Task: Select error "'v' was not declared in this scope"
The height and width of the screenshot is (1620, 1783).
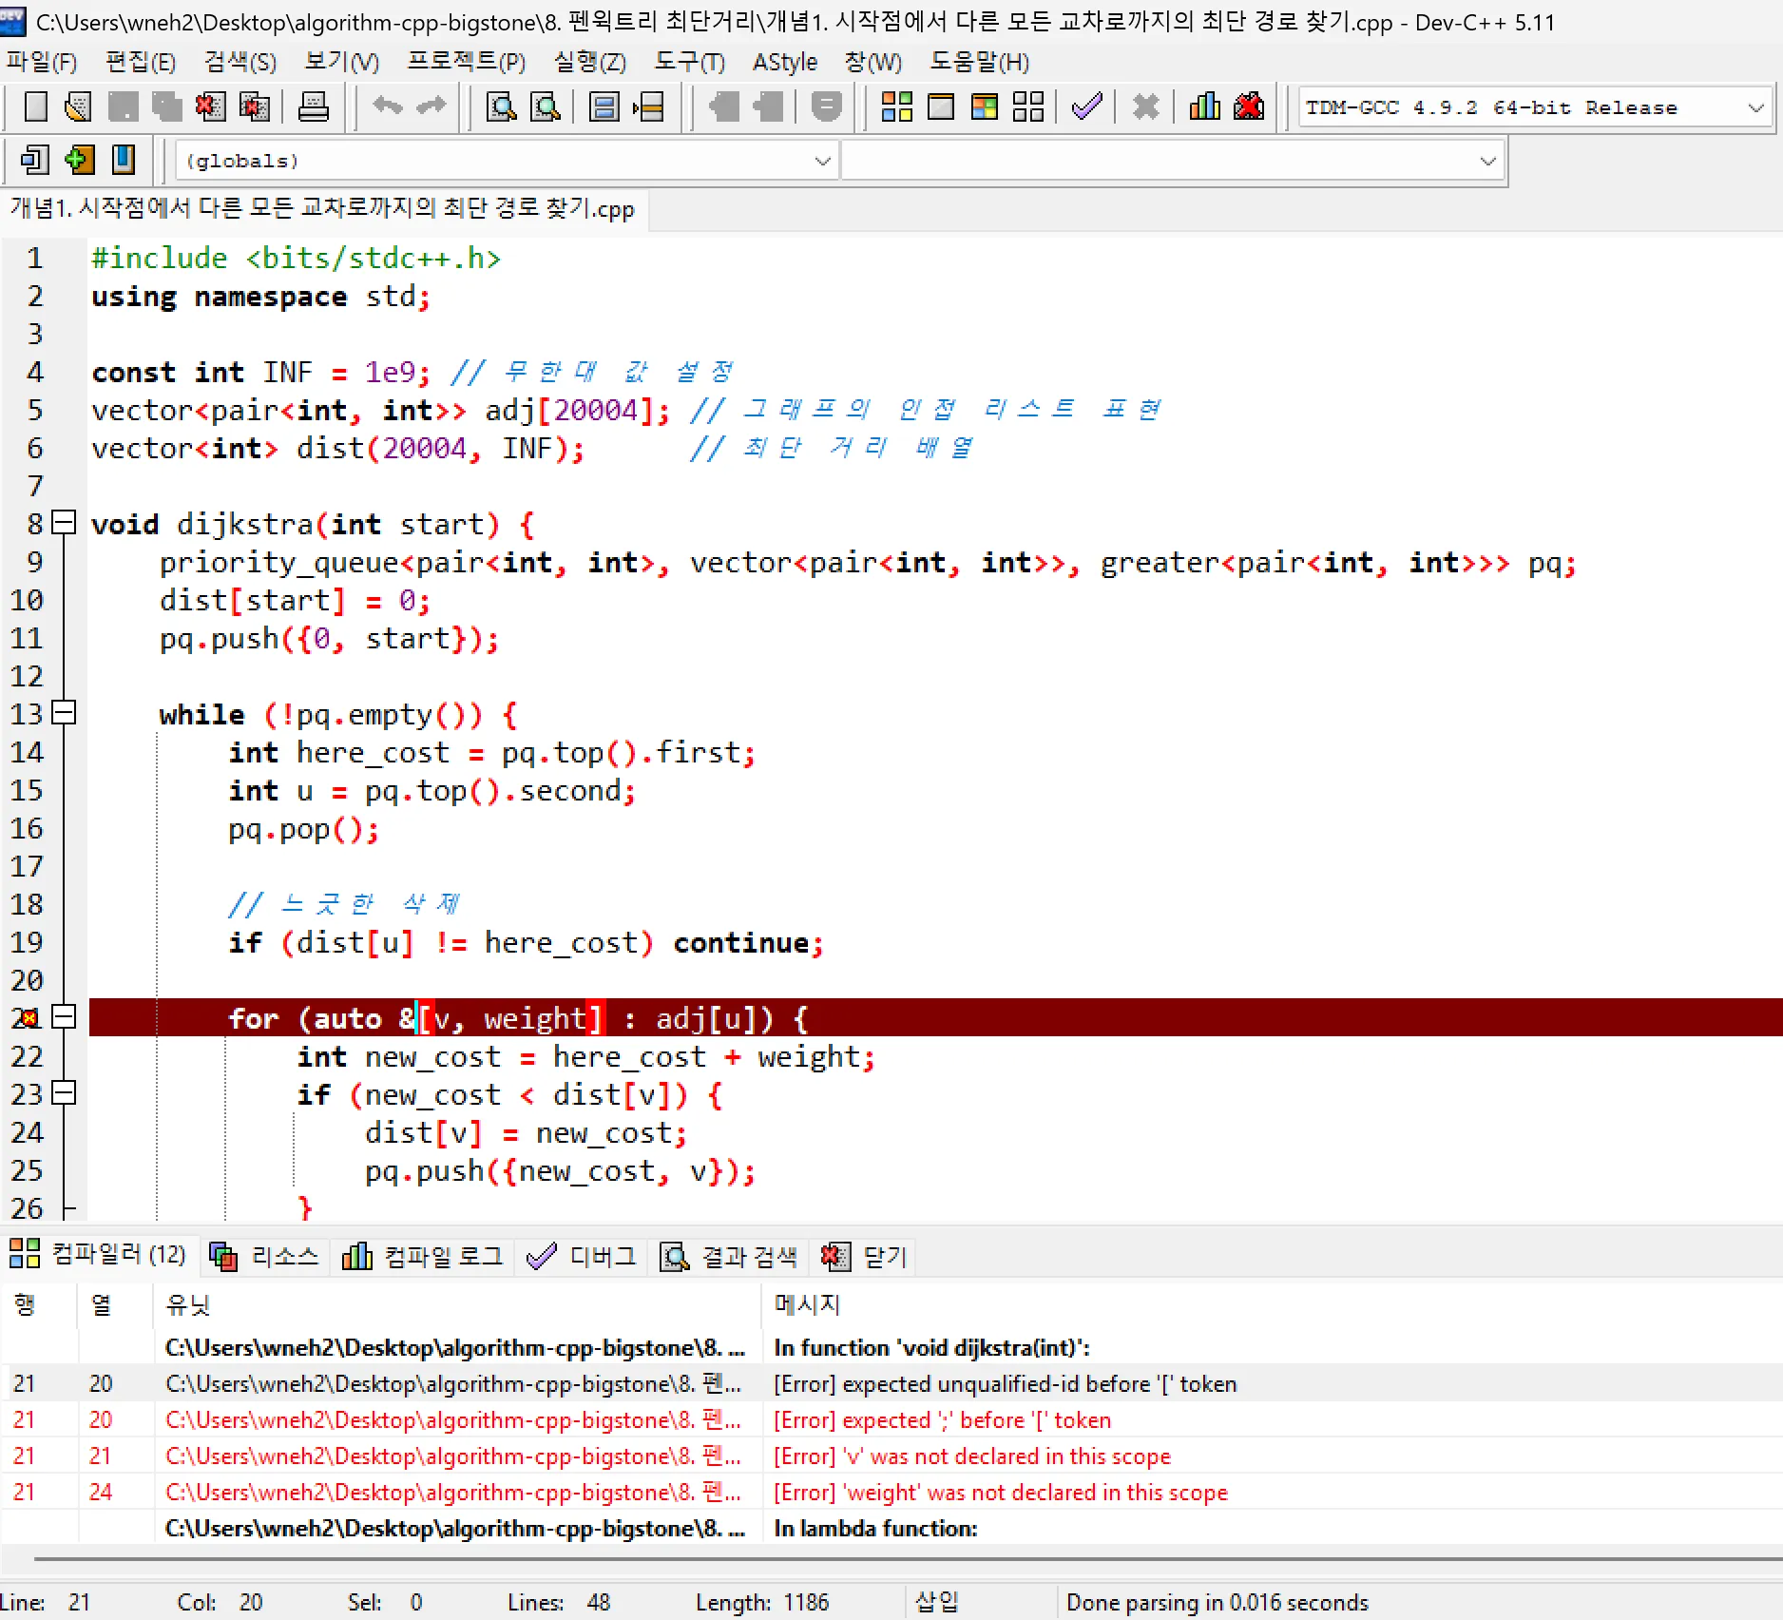Action: coord(891,1456)
